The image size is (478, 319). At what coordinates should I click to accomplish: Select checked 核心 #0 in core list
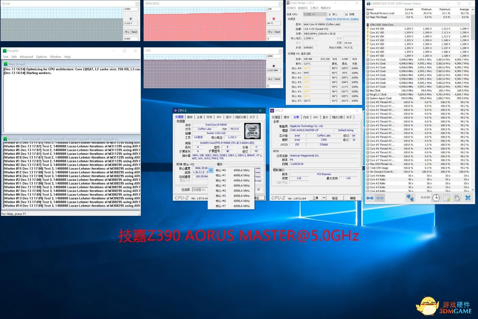(231, 170)
